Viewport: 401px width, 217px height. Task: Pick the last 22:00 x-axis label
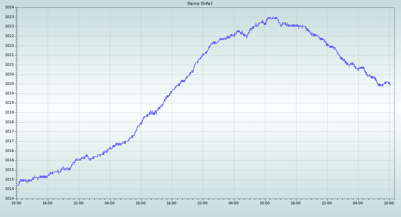pyautogui.click(x=327, y=203)
